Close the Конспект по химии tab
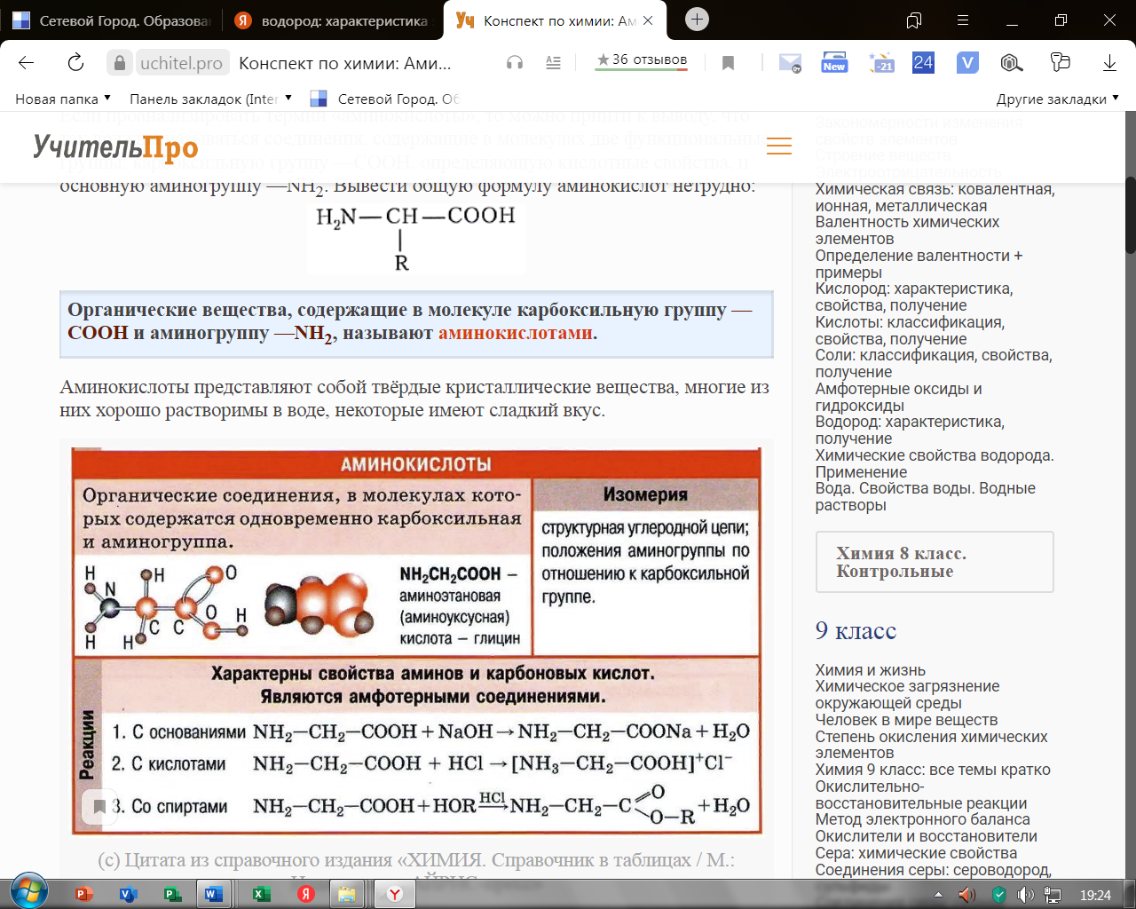The image size is (1136, 909). pos(648,20)
